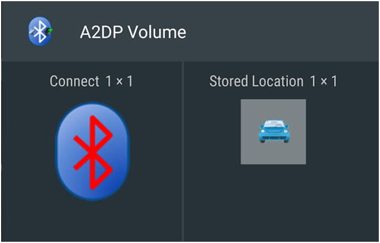Image resolution: width=380 pixels, height=243 pixels.
Task: Select the blue Bluetooth Connect widget icon
Action: [x=92, y=151]
